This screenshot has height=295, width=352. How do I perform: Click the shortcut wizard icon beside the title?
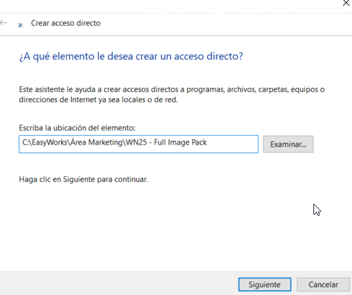(x=20, y=26)
